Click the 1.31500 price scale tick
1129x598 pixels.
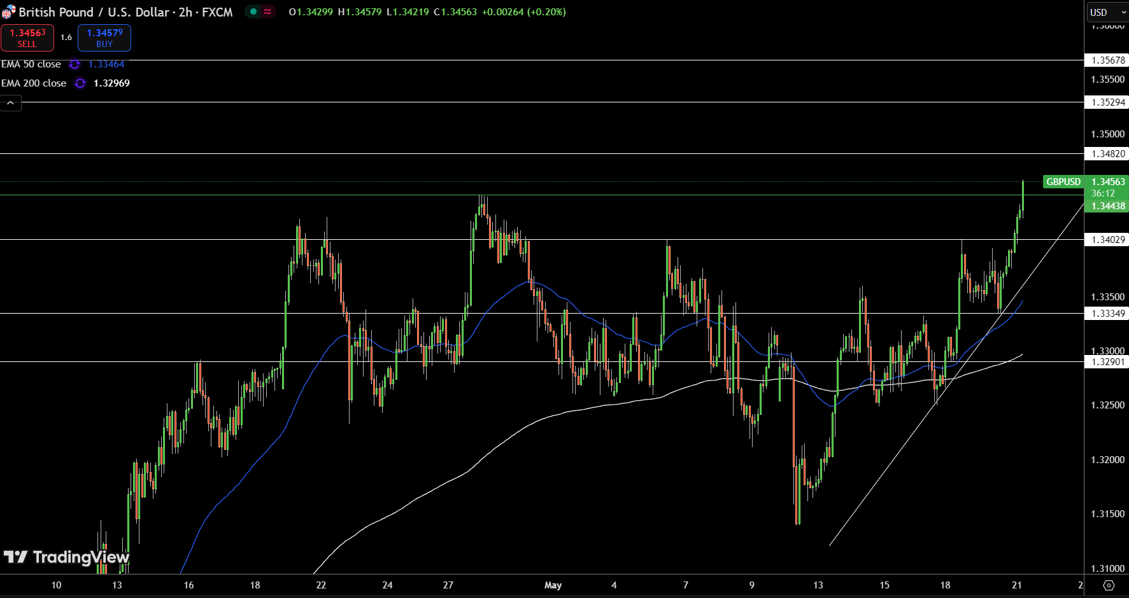(1108, 514)
